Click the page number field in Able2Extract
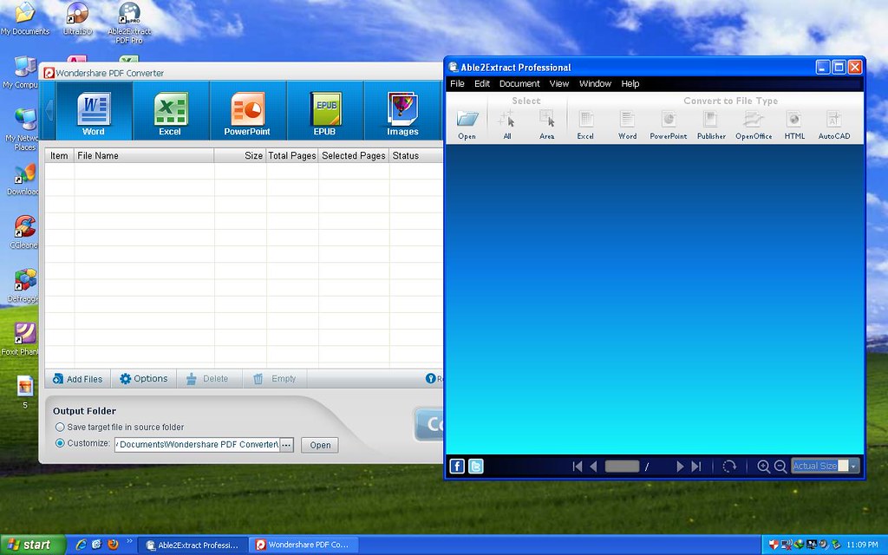This screenshot has width=888, height=555. tap(622, 466)
